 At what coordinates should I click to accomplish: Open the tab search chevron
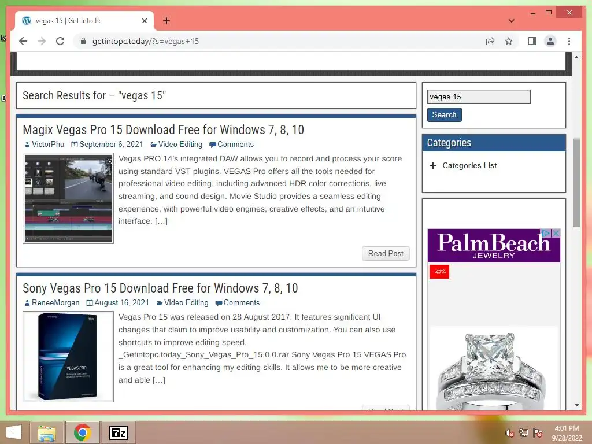pyautogui.click(x=511, y=21)
